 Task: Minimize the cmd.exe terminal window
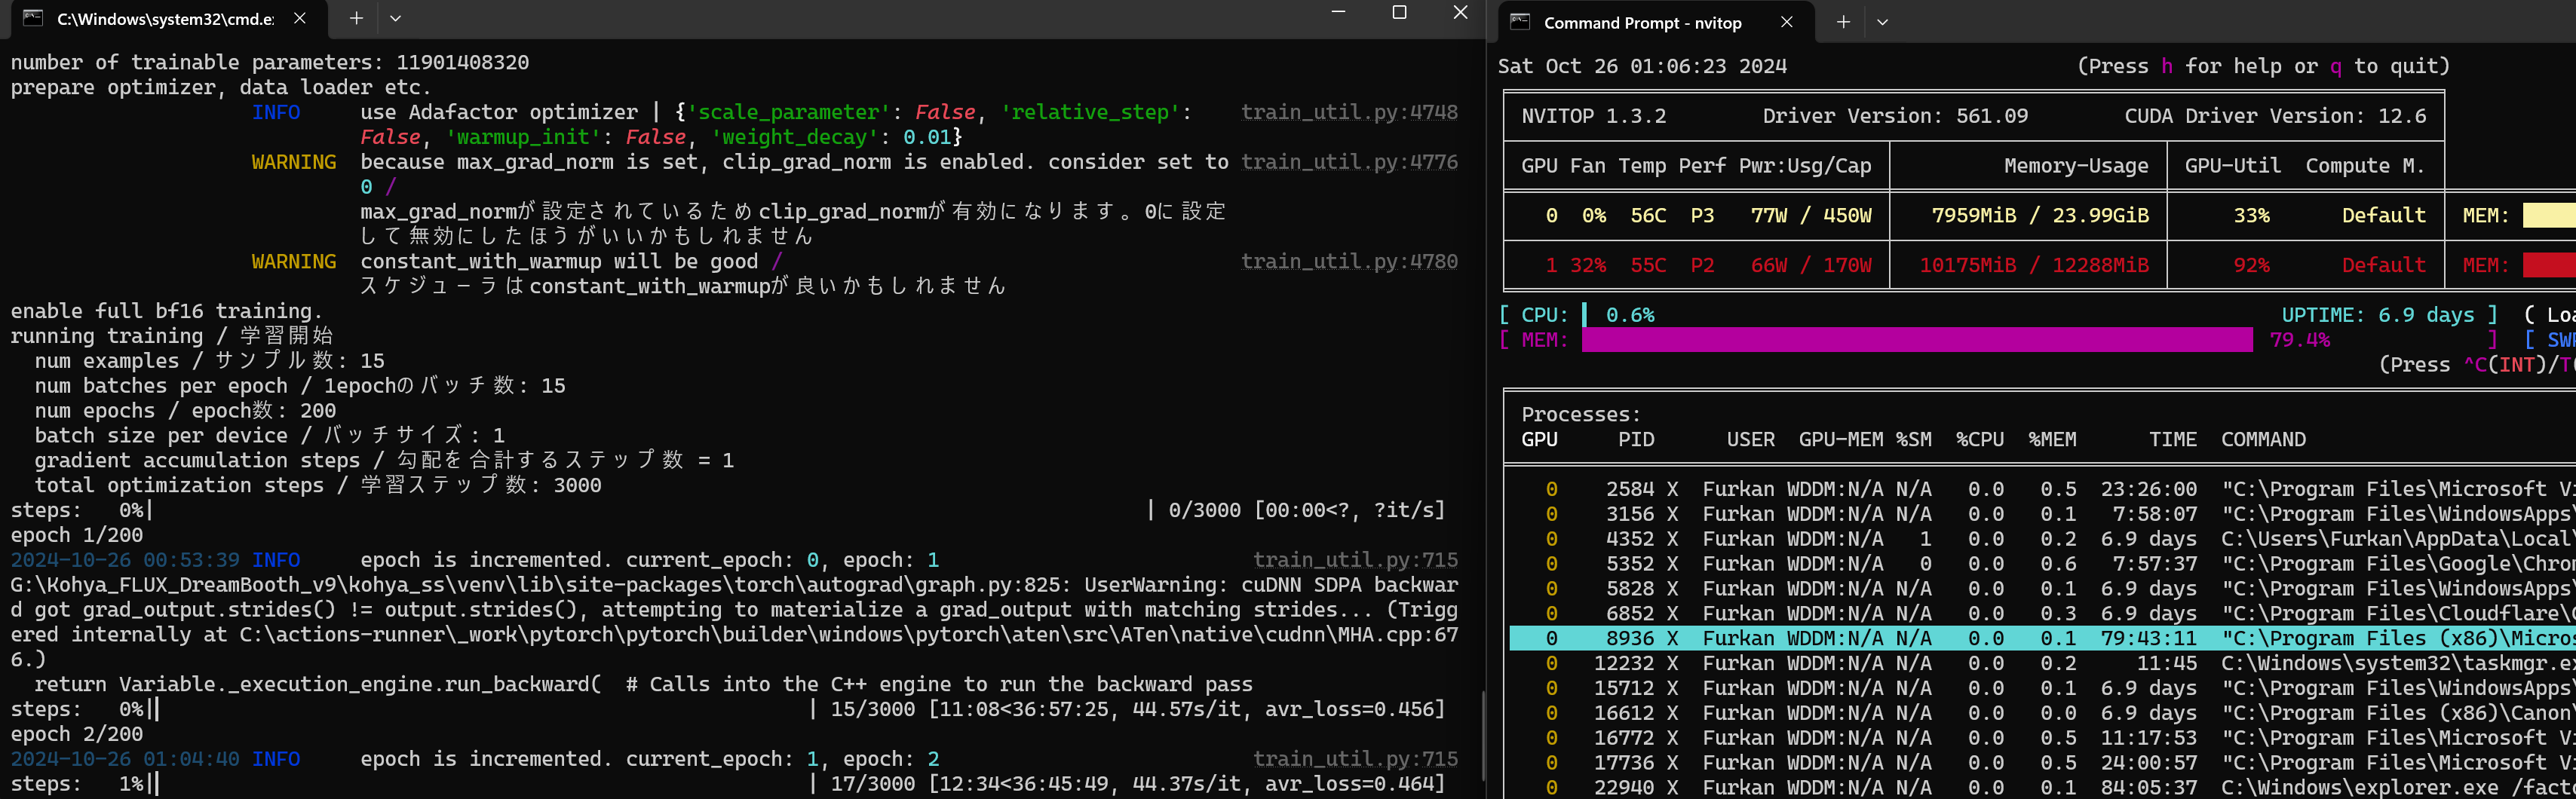1338,13
